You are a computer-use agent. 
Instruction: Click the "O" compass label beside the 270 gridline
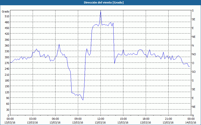tap(193, 63)
